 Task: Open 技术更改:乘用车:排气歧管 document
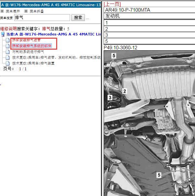tap(56, 57)
